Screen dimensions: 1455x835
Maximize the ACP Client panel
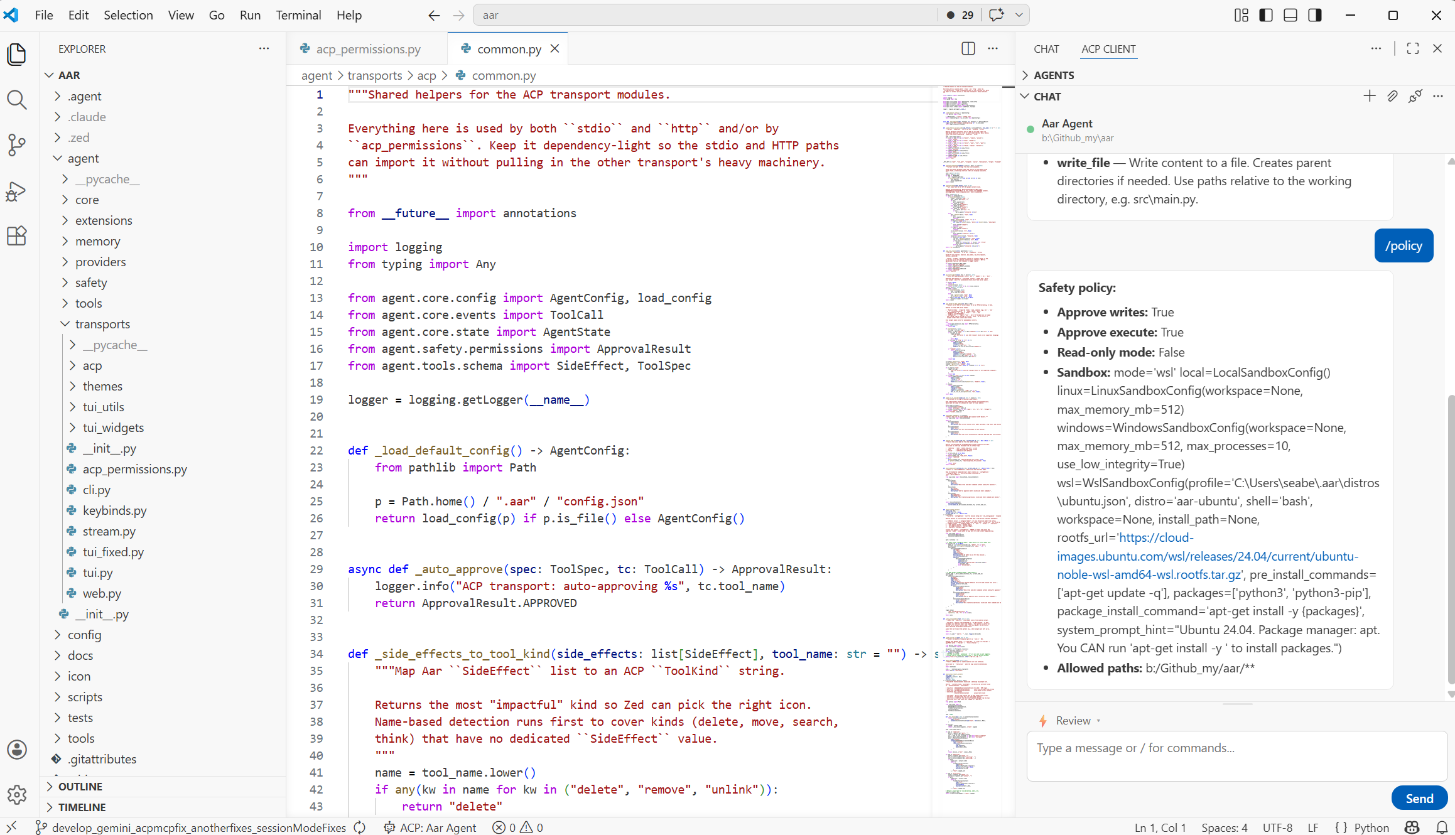click(1413, 48)
